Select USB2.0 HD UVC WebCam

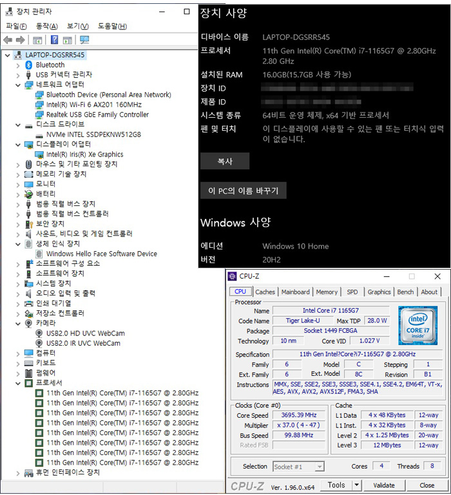click(x=85, y=333)
